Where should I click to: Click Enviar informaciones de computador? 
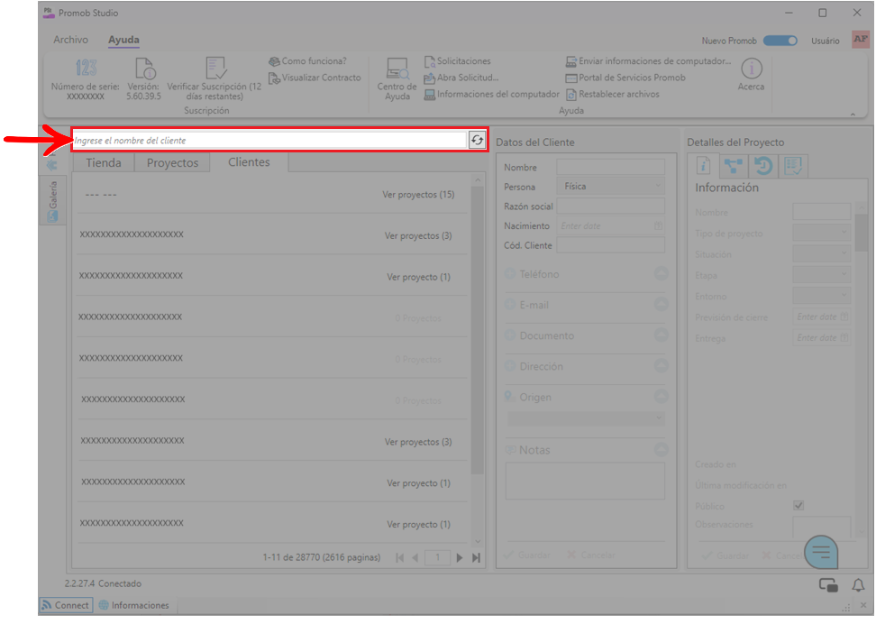pos(648,61)
